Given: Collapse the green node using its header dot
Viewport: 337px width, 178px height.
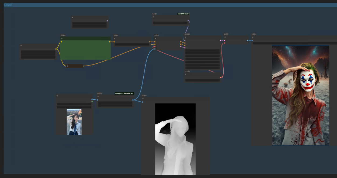Looking at the screenshot, I should pos(62,38).
